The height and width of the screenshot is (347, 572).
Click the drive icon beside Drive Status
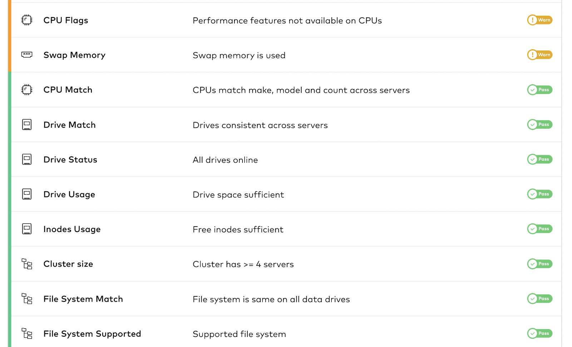pos(27,159)
